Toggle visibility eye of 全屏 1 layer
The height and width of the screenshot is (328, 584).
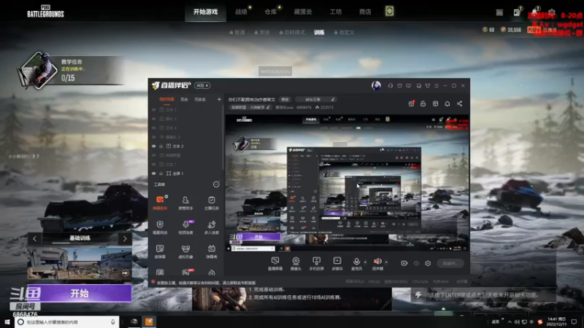click(153, 173)
